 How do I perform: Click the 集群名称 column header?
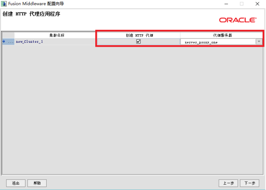[55, 35]
